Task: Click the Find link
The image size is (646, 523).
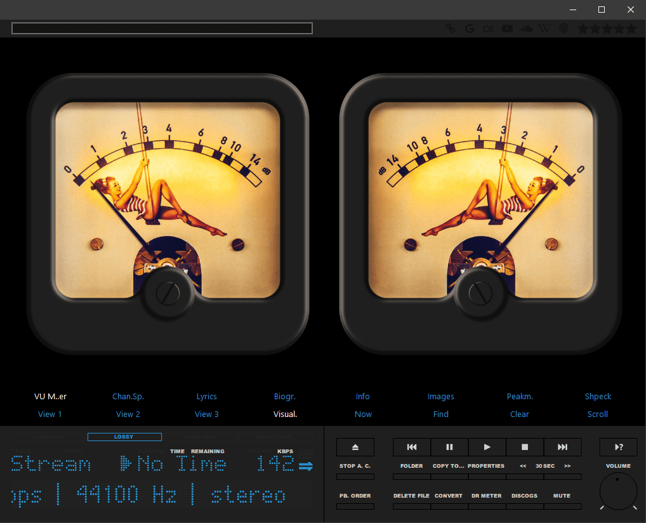Action: [x=441, y=414]
